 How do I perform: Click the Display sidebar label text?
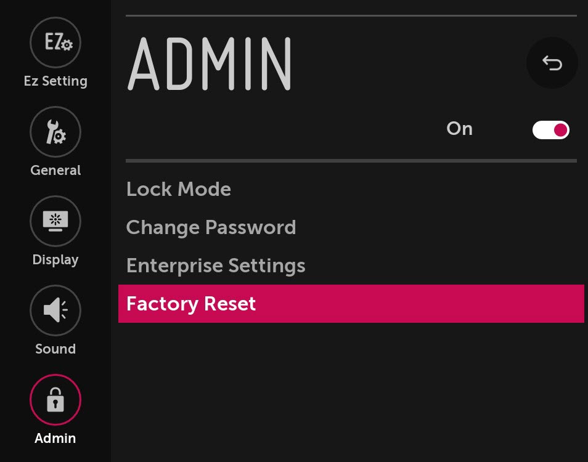tap(55, 259)
